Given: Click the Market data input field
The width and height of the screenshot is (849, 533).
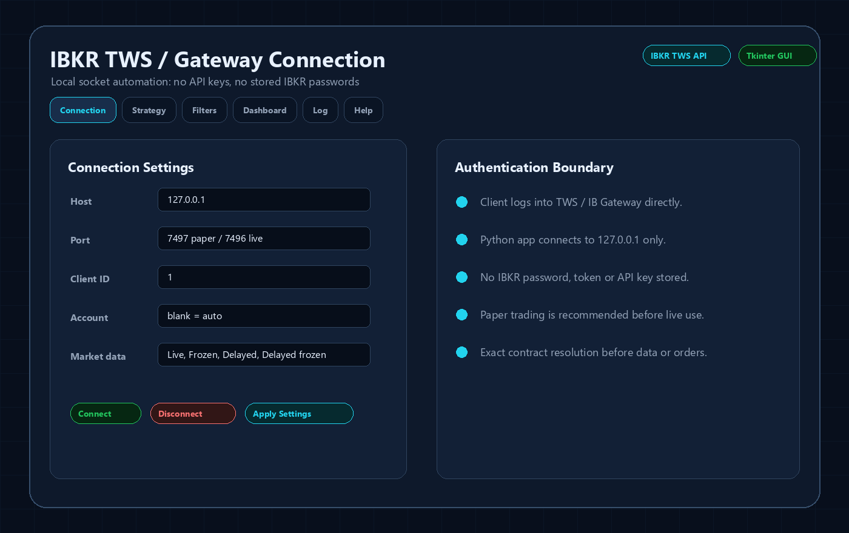Looking at the screenshot, I should (264, 355).
